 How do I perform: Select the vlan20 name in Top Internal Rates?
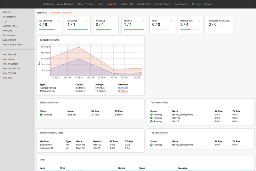coord(175,121)
